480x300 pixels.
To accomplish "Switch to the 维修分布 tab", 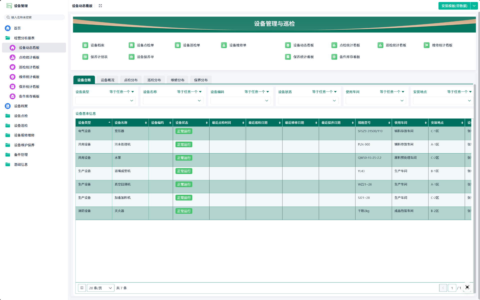I will coord(177,80).
